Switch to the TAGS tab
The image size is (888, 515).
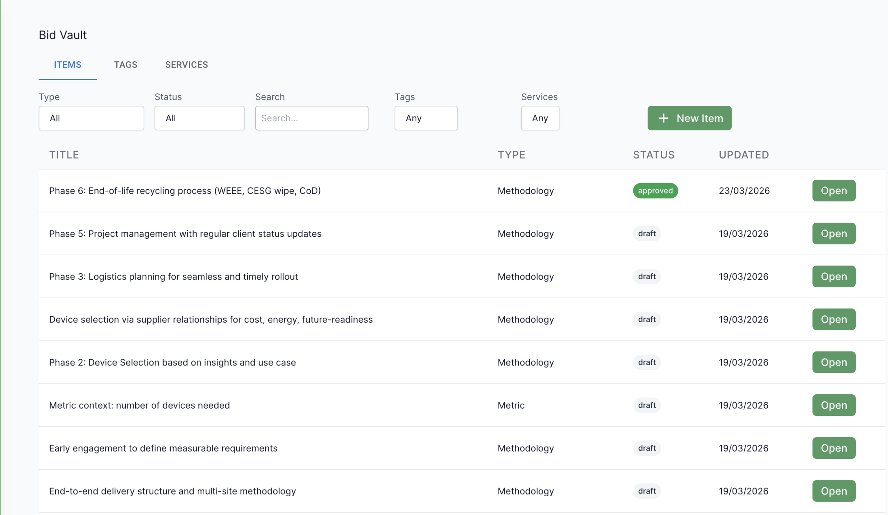coord(126,65)
